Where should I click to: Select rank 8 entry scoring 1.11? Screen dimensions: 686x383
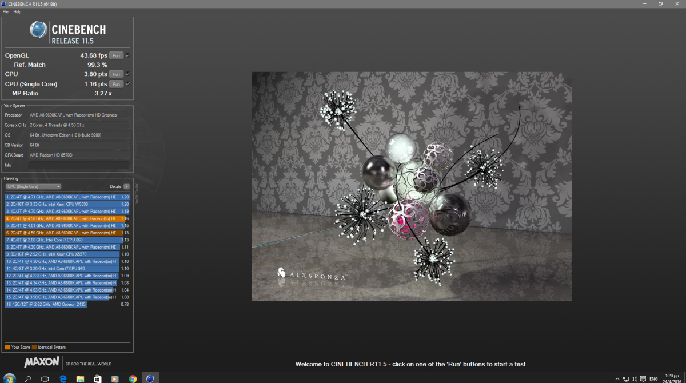[67, 247]
